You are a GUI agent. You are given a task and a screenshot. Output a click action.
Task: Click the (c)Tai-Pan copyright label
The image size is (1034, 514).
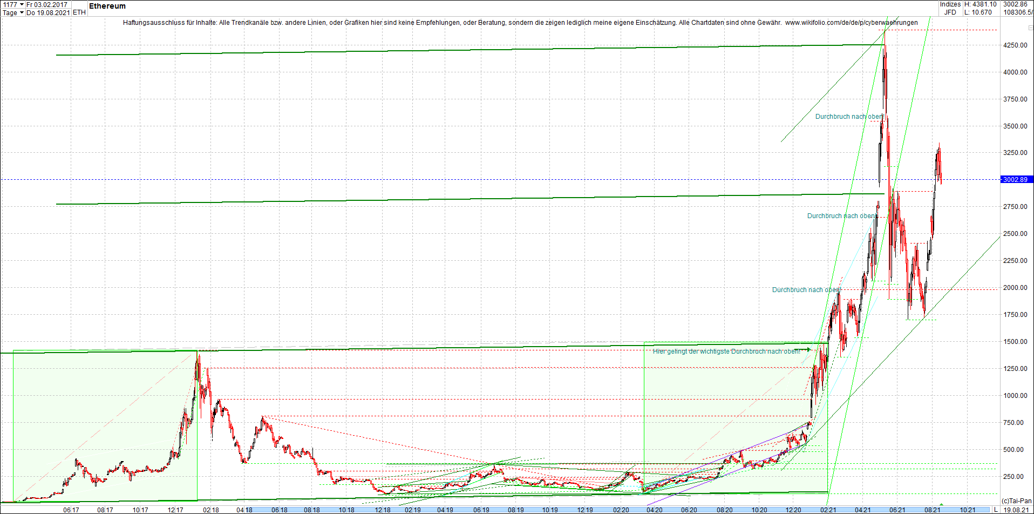(1016, 501)
